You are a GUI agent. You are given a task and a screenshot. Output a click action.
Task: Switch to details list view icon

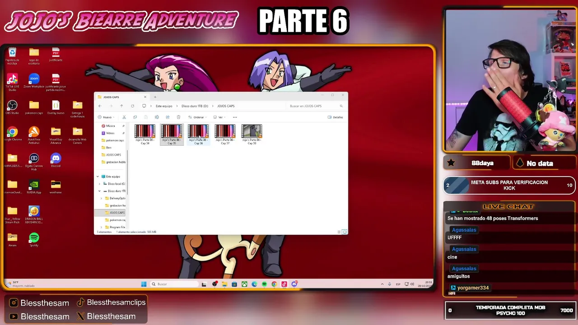point(339,232)
